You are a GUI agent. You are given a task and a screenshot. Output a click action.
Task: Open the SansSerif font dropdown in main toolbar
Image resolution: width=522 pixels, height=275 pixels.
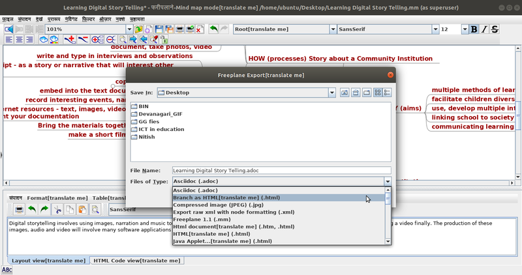(x=435, y=29)
